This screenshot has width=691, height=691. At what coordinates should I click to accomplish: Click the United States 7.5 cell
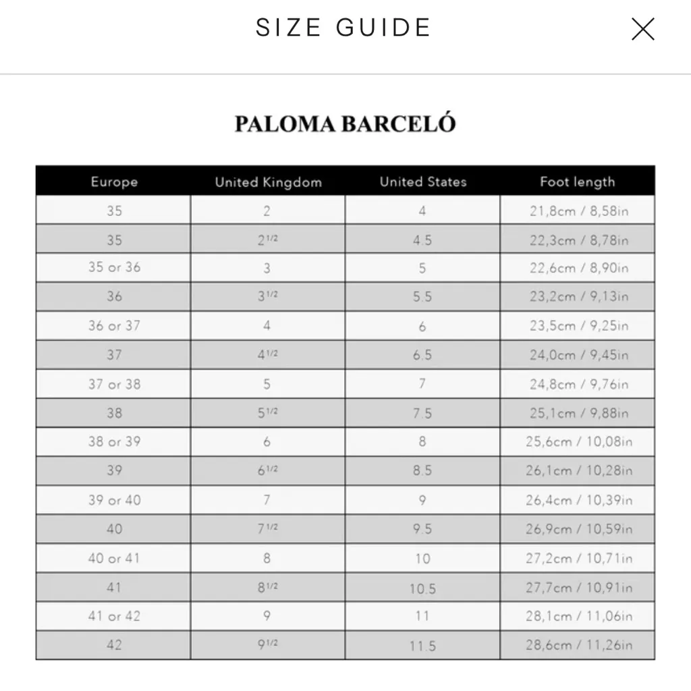click(422, 413)
